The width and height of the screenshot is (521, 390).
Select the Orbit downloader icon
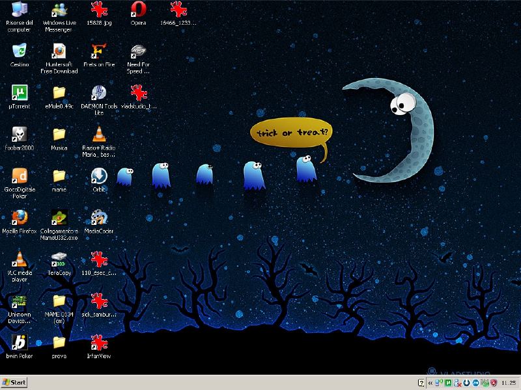pos(99,176)
